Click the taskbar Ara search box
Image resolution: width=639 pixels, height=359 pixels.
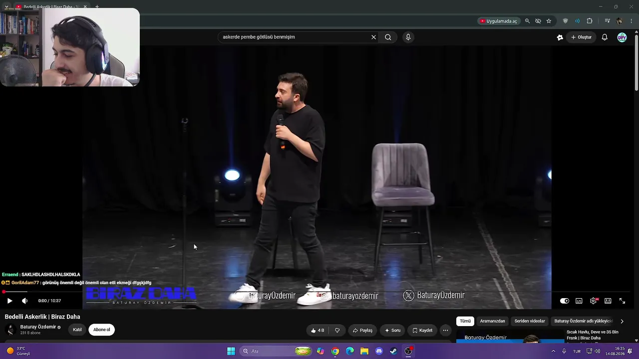pyautogui.click(x=277, y=351)
